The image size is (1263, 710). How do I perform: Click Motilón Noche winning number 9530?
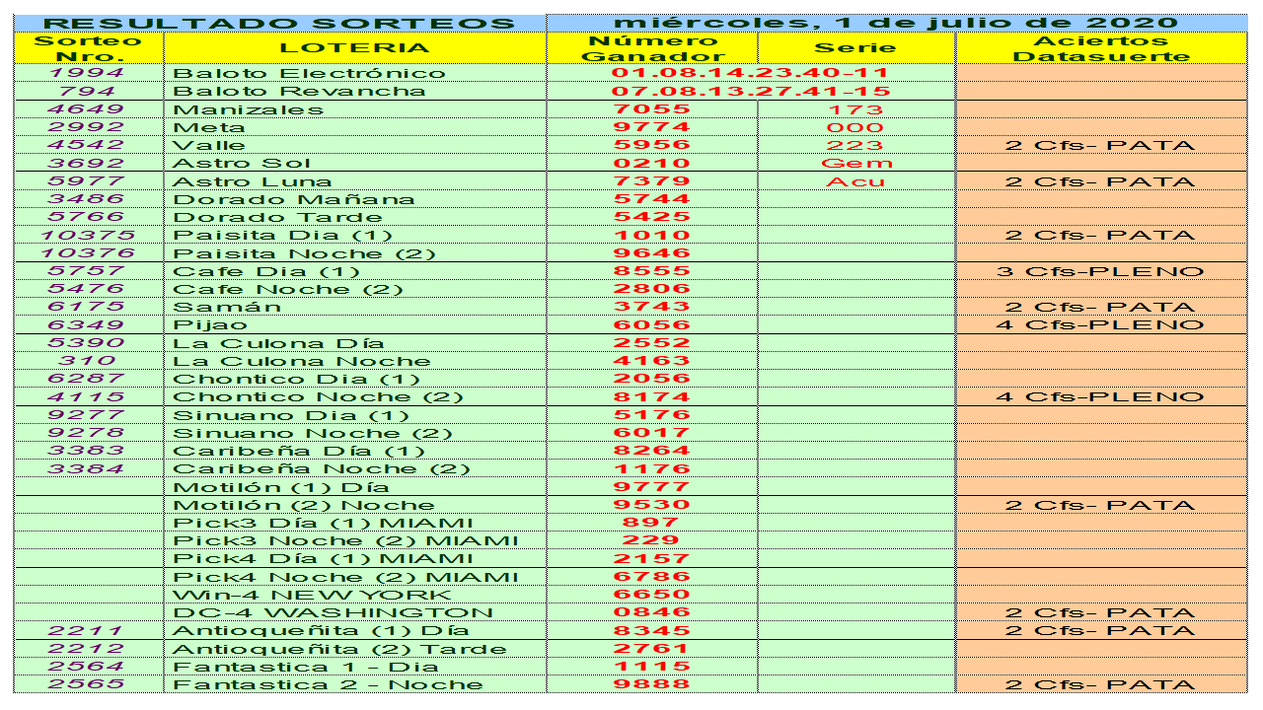pyautogui.click(x=652, y=505)
